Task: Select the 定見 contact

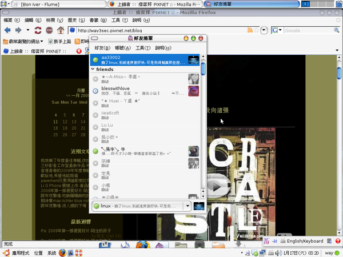Action: pyautogui.click(x=145, y=175)
